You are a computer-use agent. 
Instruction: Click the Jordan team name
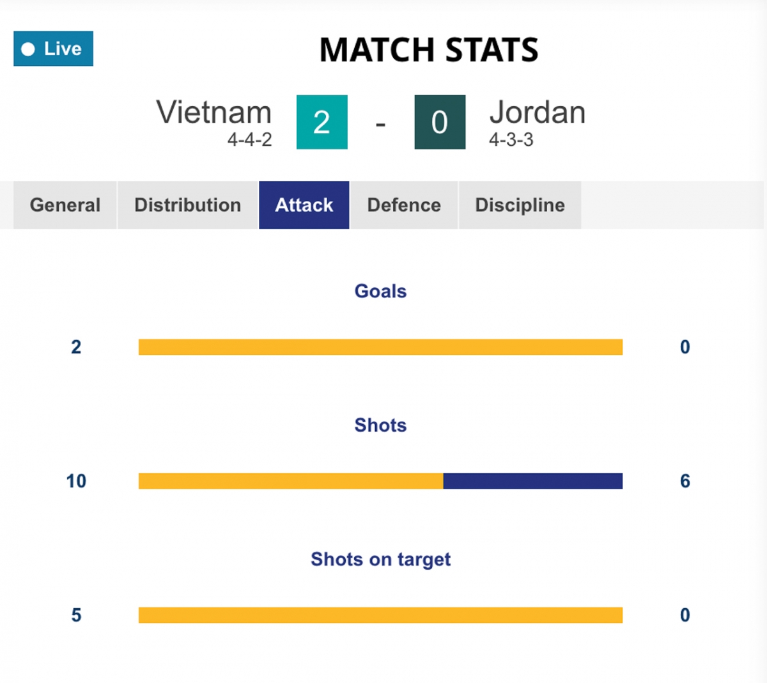[x=537, y=113]
